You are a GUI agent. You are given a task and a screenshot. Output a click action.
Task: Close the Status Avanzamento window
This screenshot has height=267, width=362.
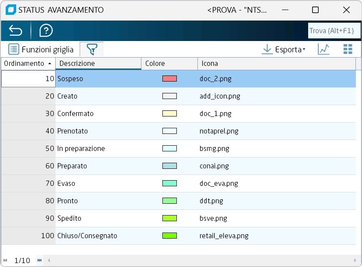346,10
